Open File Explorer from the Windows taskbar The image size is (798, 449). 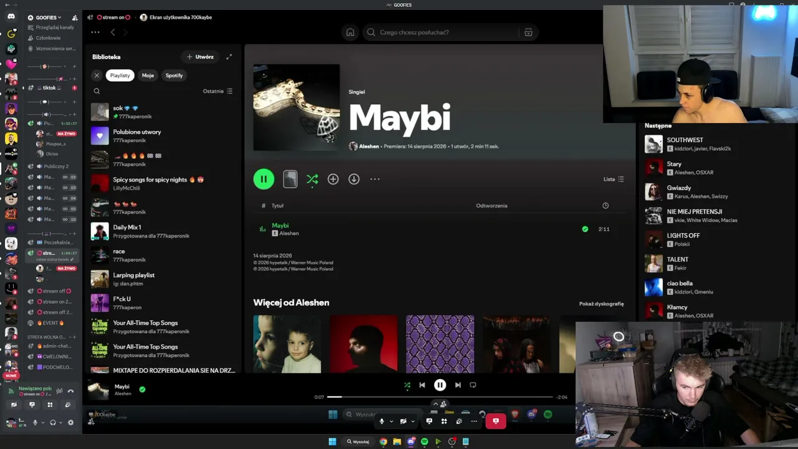397,442
